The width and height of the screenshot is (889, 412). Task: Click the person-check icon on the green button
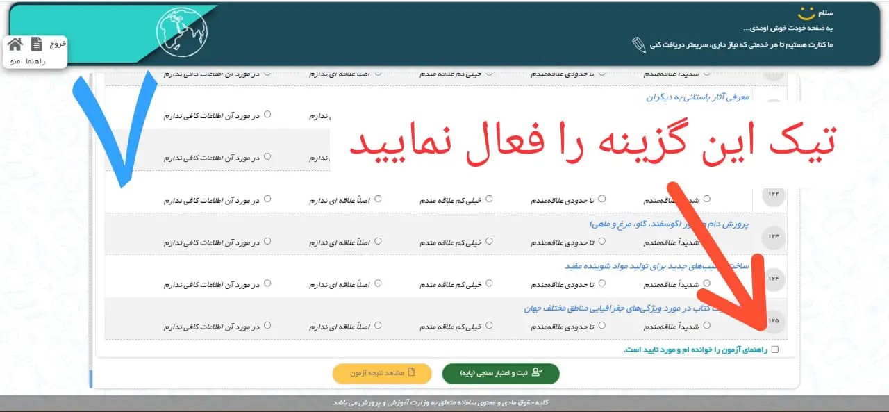(536, 372)
